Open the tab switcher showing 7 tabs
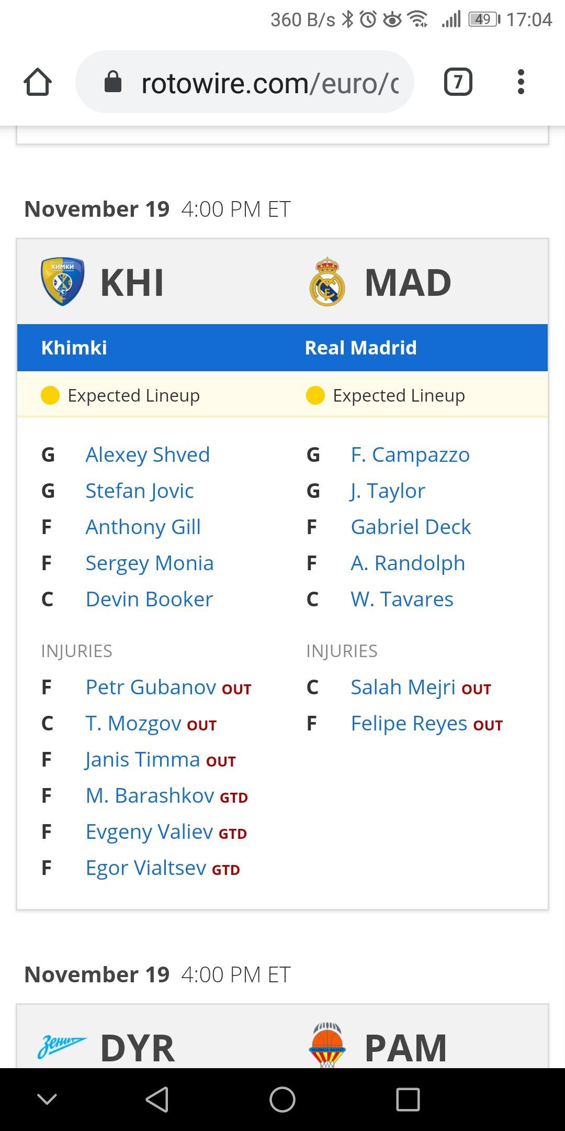The width and height of the screenshot is (565, 1131). point(458,82)
